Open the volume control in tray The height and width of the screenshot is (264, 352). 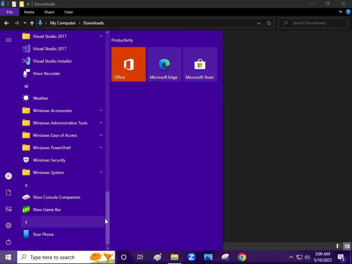(307, 257)
